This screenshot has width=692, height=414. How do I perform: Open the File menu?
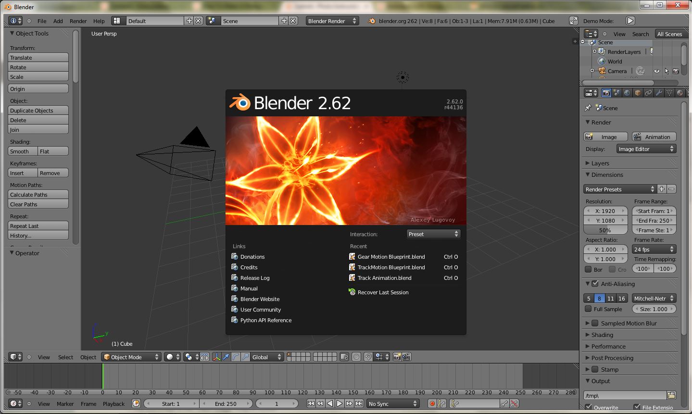(x=42, y=21)
